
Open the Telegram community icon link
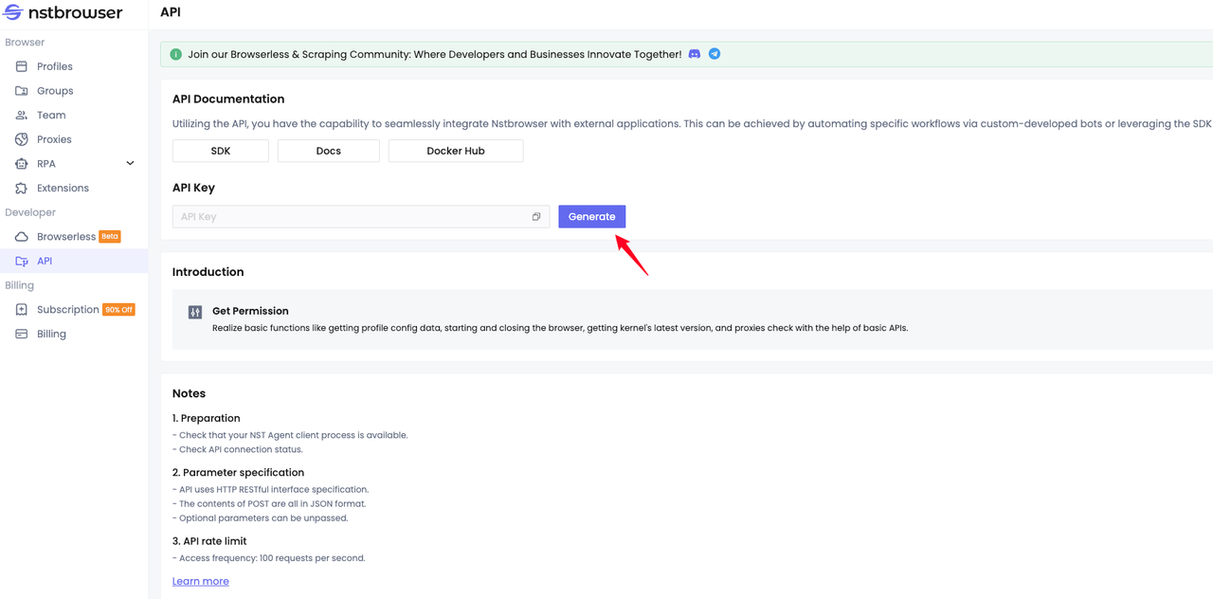tap(715, 54)
